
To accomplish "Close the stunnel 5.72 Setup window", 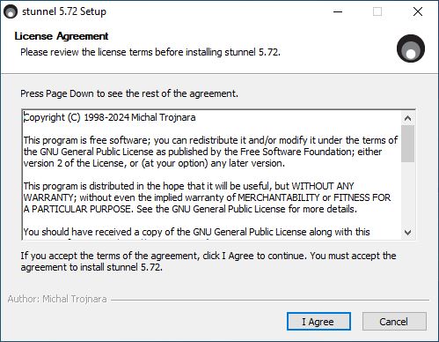I will pyautogui.click(x=418, y=11).
